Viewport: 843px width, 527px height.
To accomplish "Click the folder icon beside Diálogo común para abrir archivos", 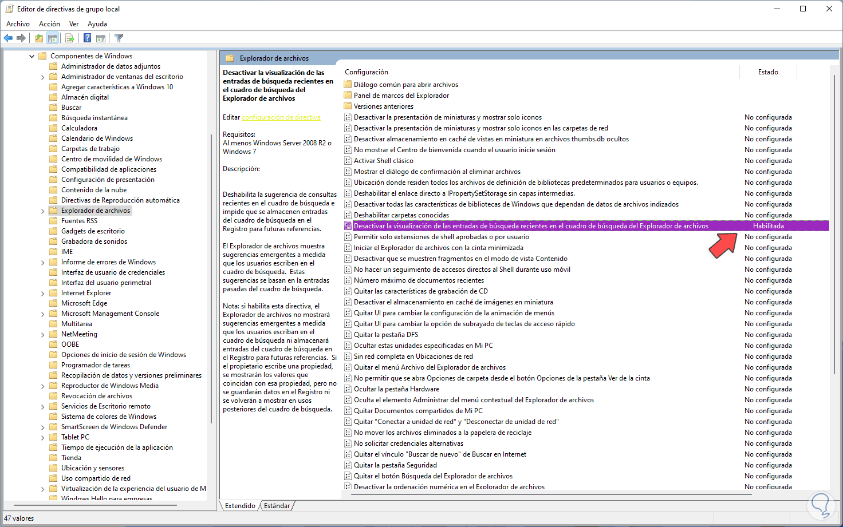I will click(348, 85).
